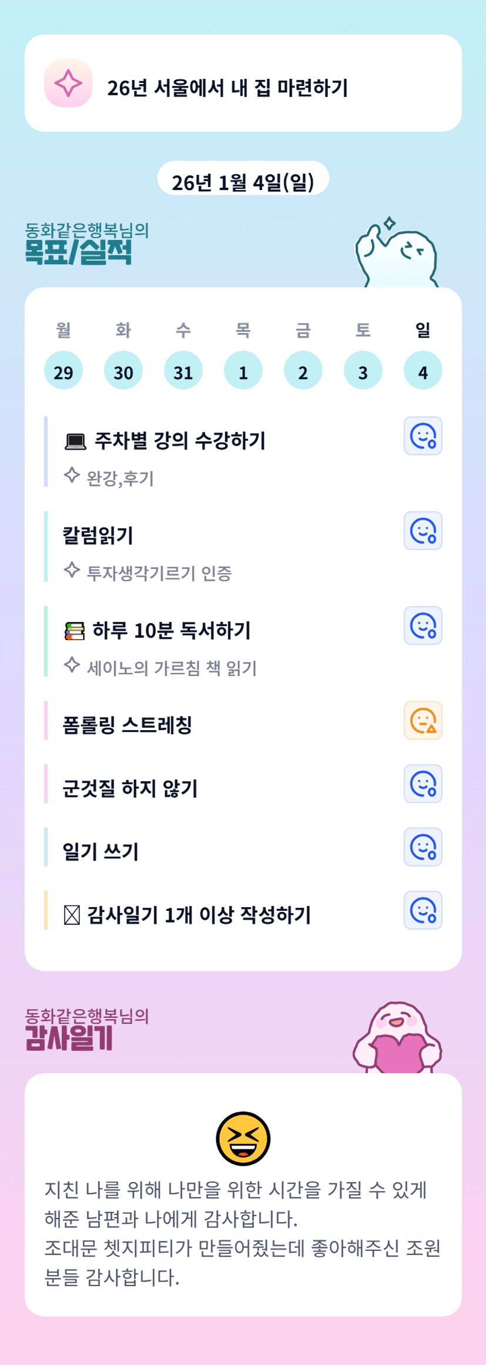Open the 폼롤링 스트레칭 goal item
Image resolution: width=486 pixels, height=1365 pixels.
(x=128, y=725)
